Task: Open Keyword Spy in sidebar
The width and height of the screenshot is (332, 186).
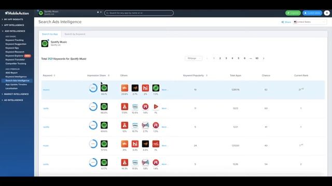Action: coord(12,48)
